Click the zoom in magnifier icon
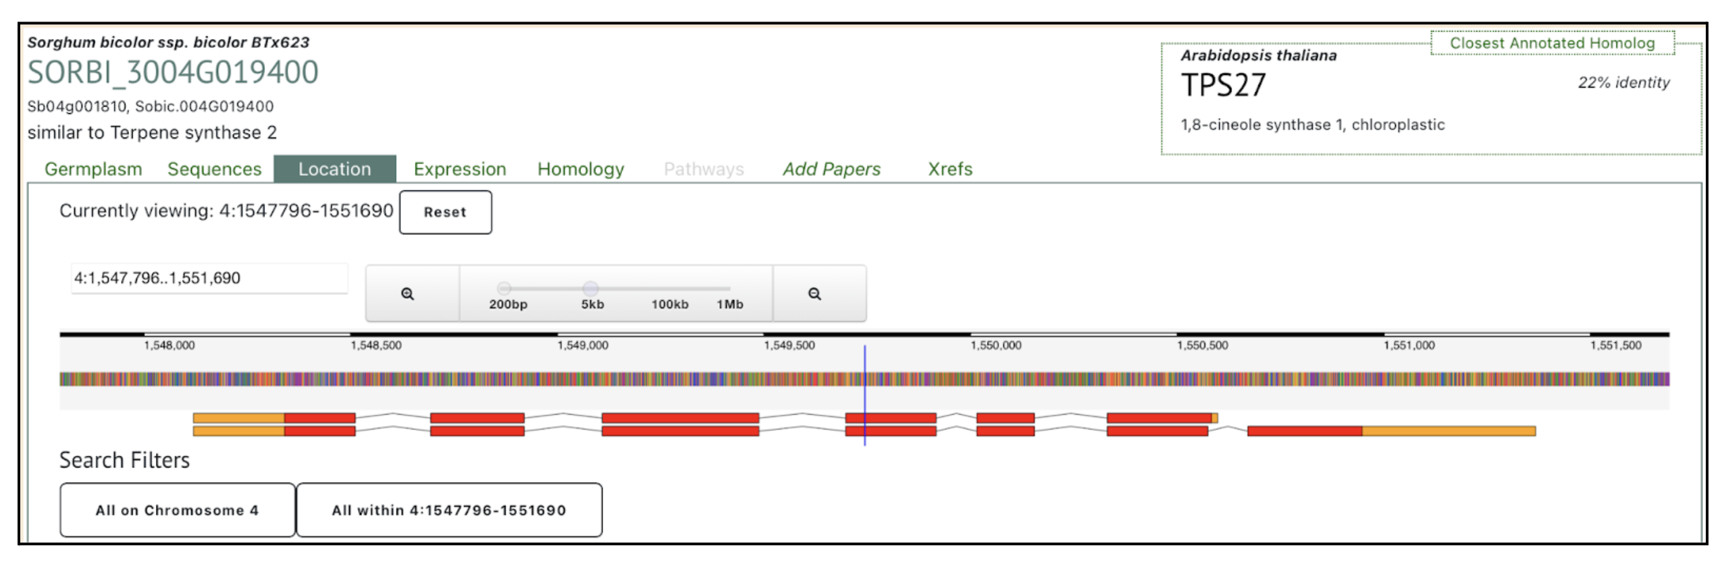This screenshot has width=1722, height=568. (x=407, y=293)
